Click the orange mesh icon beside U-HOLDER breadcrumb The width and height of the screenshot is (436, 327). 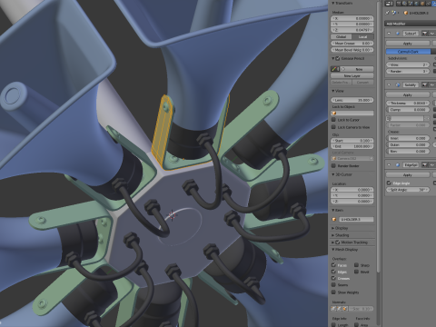tap(406, 13)
